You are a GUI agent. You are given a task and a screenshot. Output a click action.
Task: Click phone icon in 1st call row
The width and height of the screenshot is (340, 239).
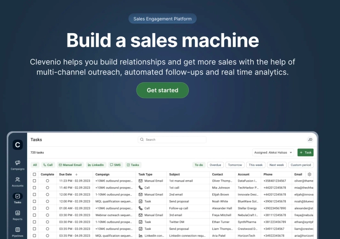click(141, 188)
